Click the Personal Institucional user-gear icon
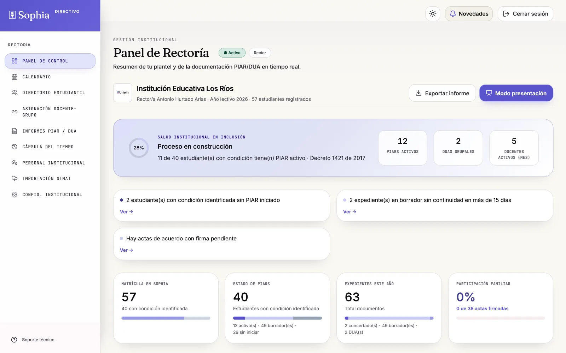 tap(15, 163)
